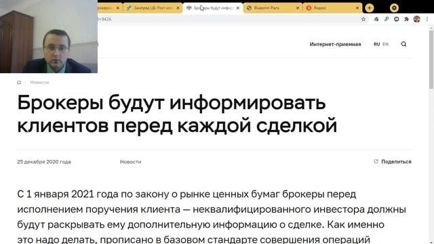Close the 'Зампред ЦБ' tab
This screenshot has height=244, width=434.
pyautogui.click(x=178, y=8)
